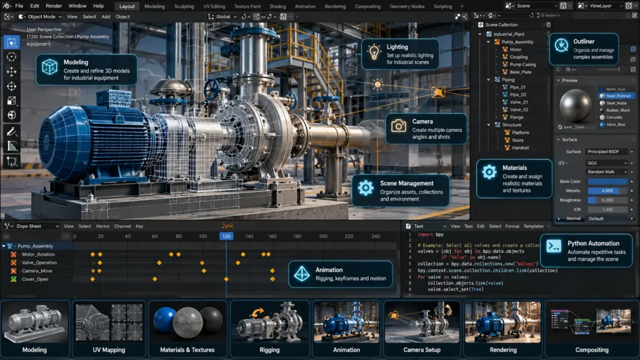Select the Annotate pencil tool
Screen dimensions: 640x360
click(11, 131)
